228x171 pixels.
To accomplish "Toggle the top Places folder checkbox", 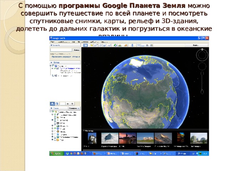I will click(53, 66).
